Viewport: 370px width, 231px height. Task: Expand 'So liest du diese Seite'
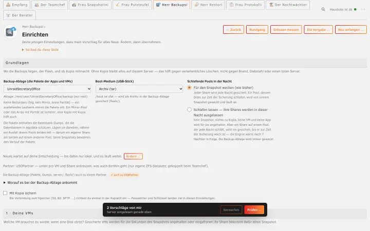pos(40,50)
